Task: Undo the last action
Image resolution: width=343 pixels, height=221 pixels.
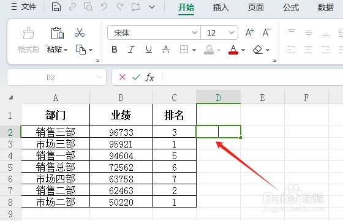Action: point(104,7)
